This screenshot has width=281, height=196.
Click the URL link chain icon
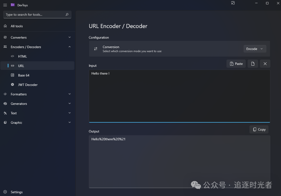coord(13,66)
